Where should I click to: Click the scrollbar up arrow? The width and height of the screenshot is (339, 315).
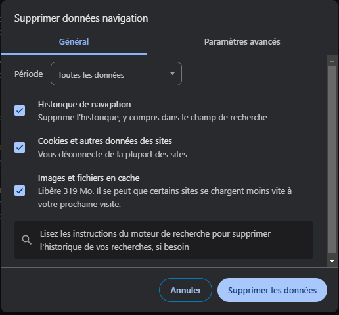[x=332, y=61]
